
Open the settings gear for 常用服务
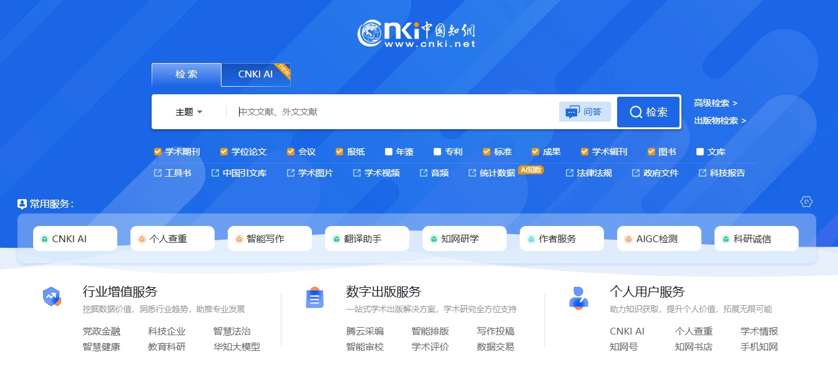[806, 202]
